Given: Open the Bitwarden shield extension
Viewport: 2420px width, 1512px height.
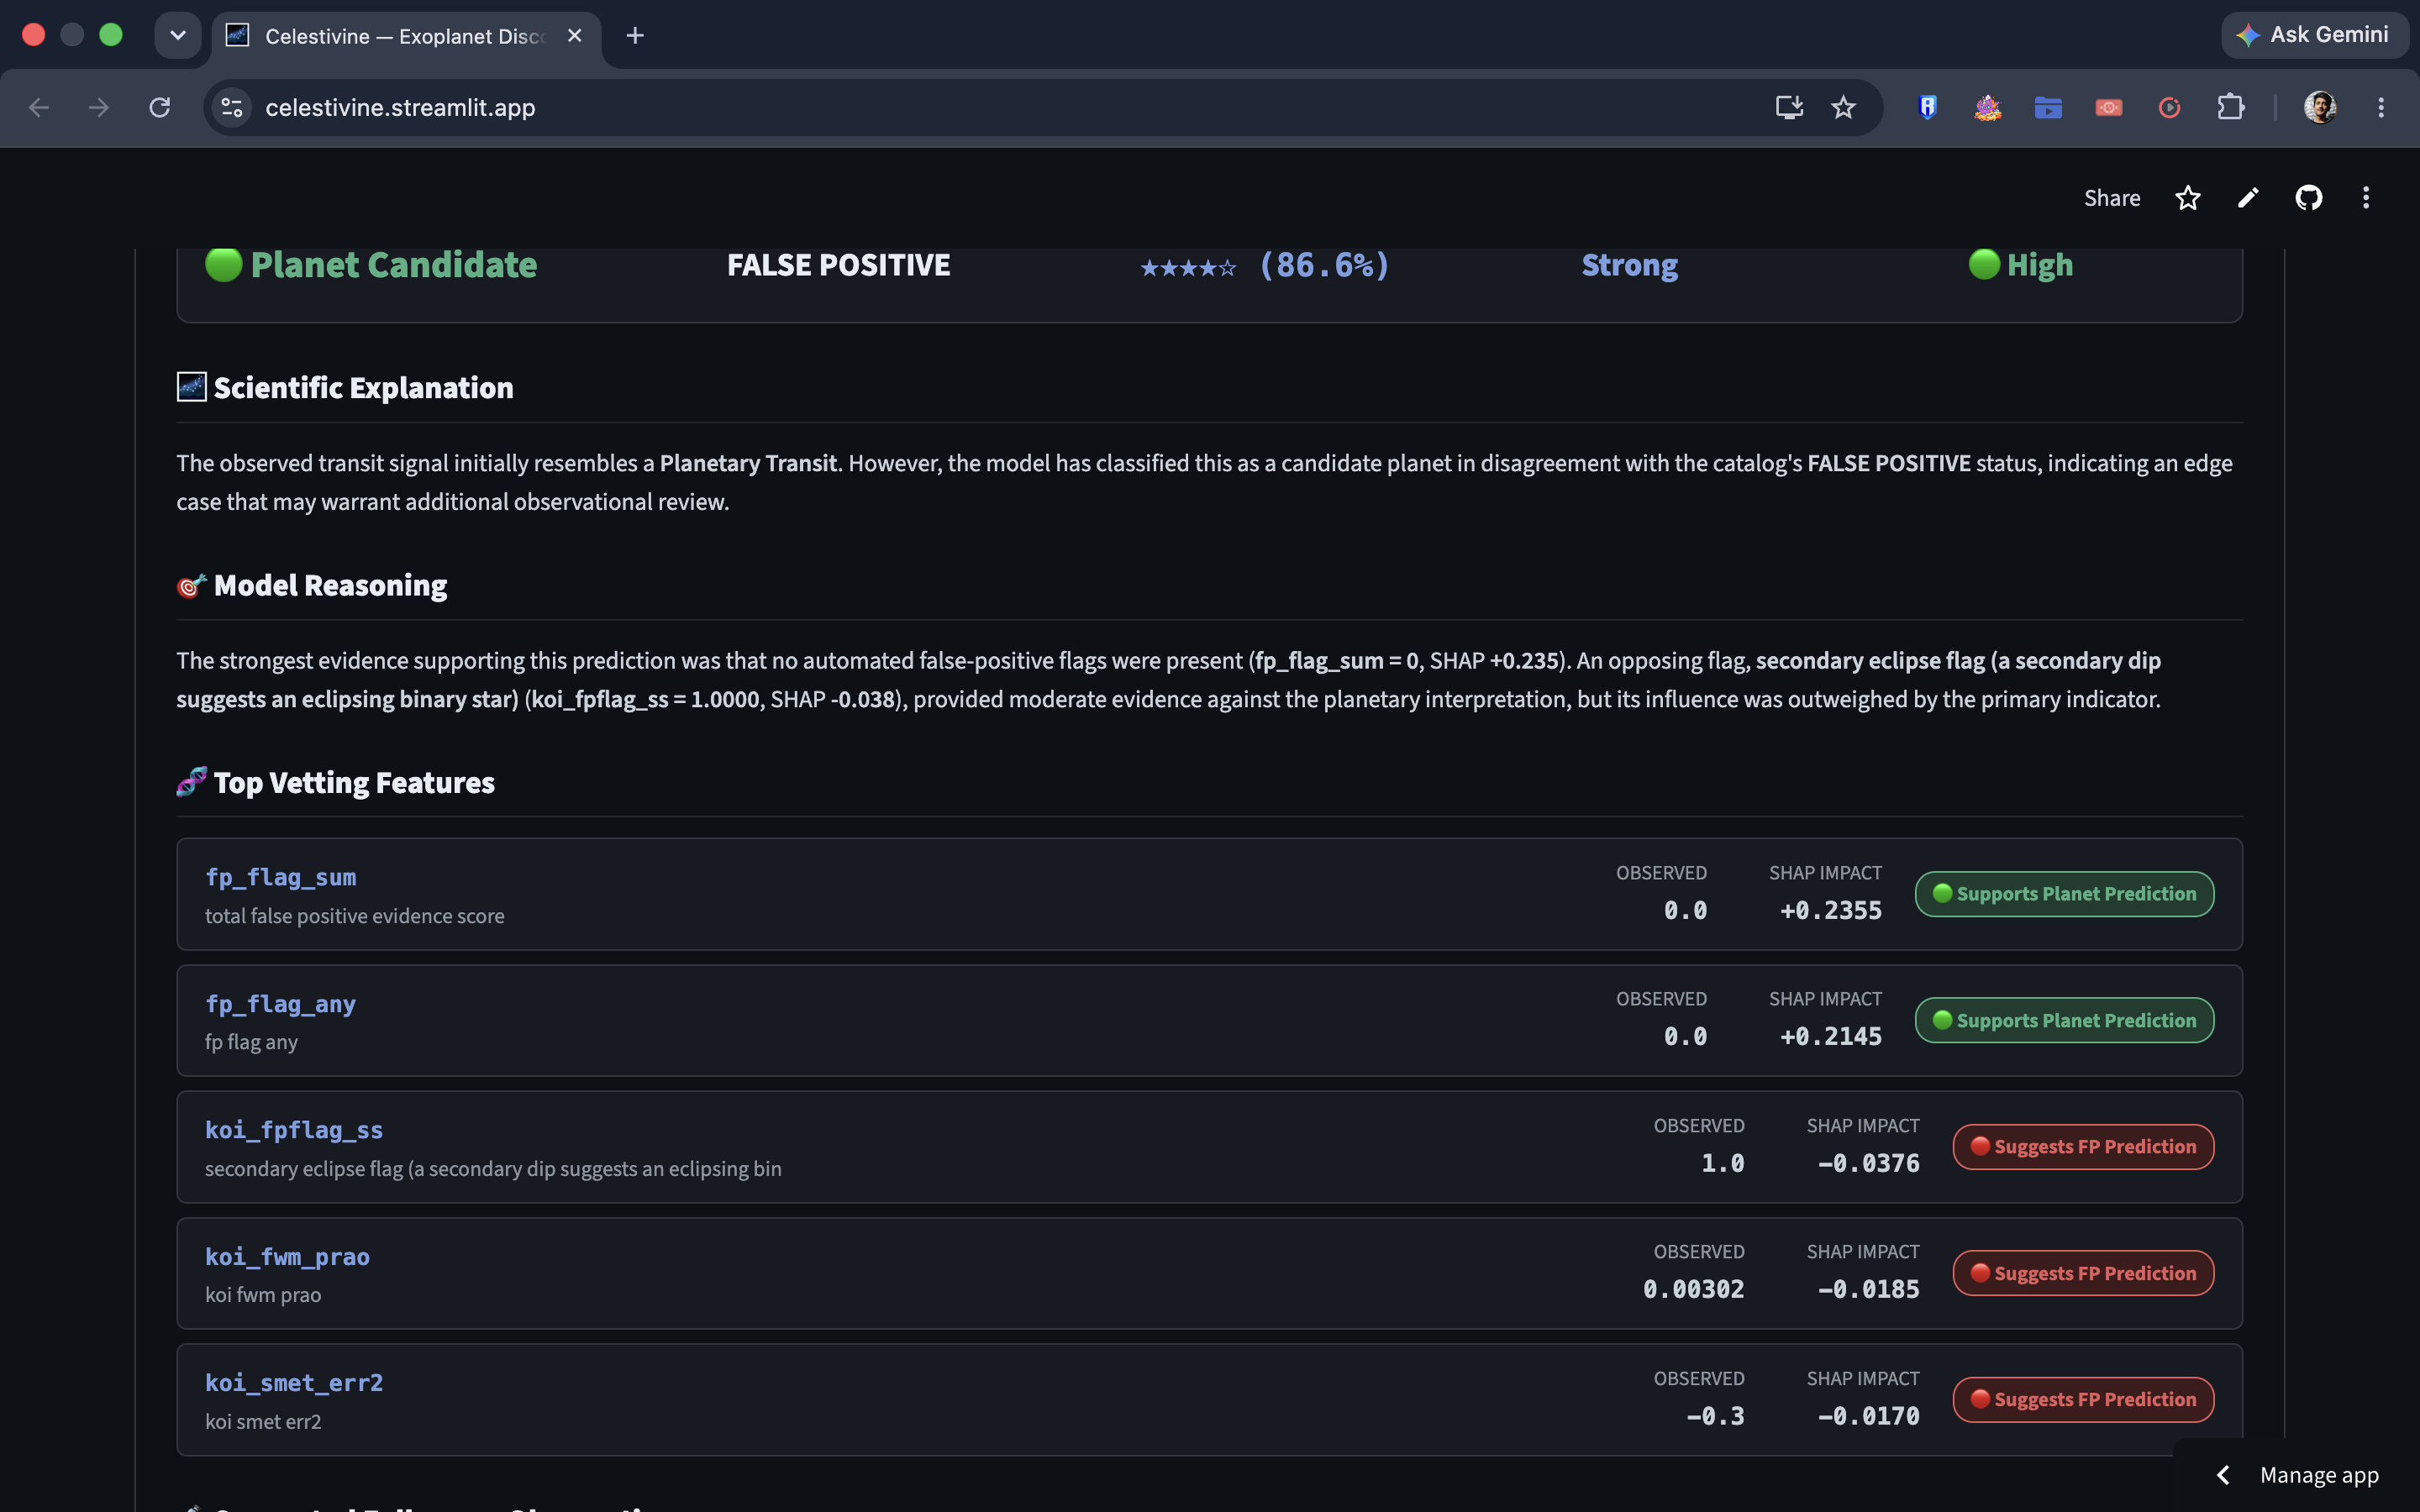Looking at the screenshot, I should (1928, 107).
